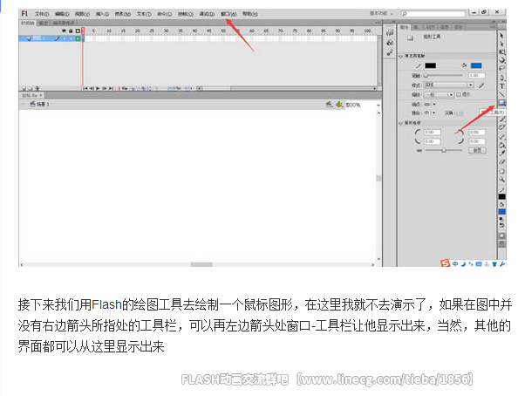The image size is (518, 396).
Task: Open the Window menu
Action: pos(228,14)
